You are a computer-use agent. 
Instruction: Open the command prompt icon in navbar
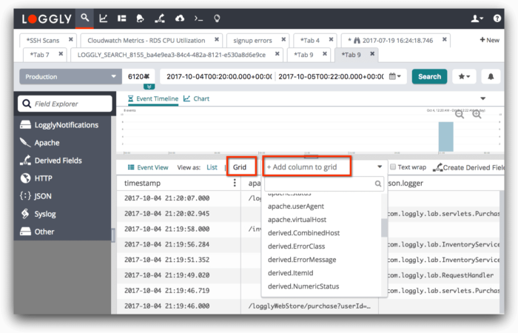tap(198, 18)
